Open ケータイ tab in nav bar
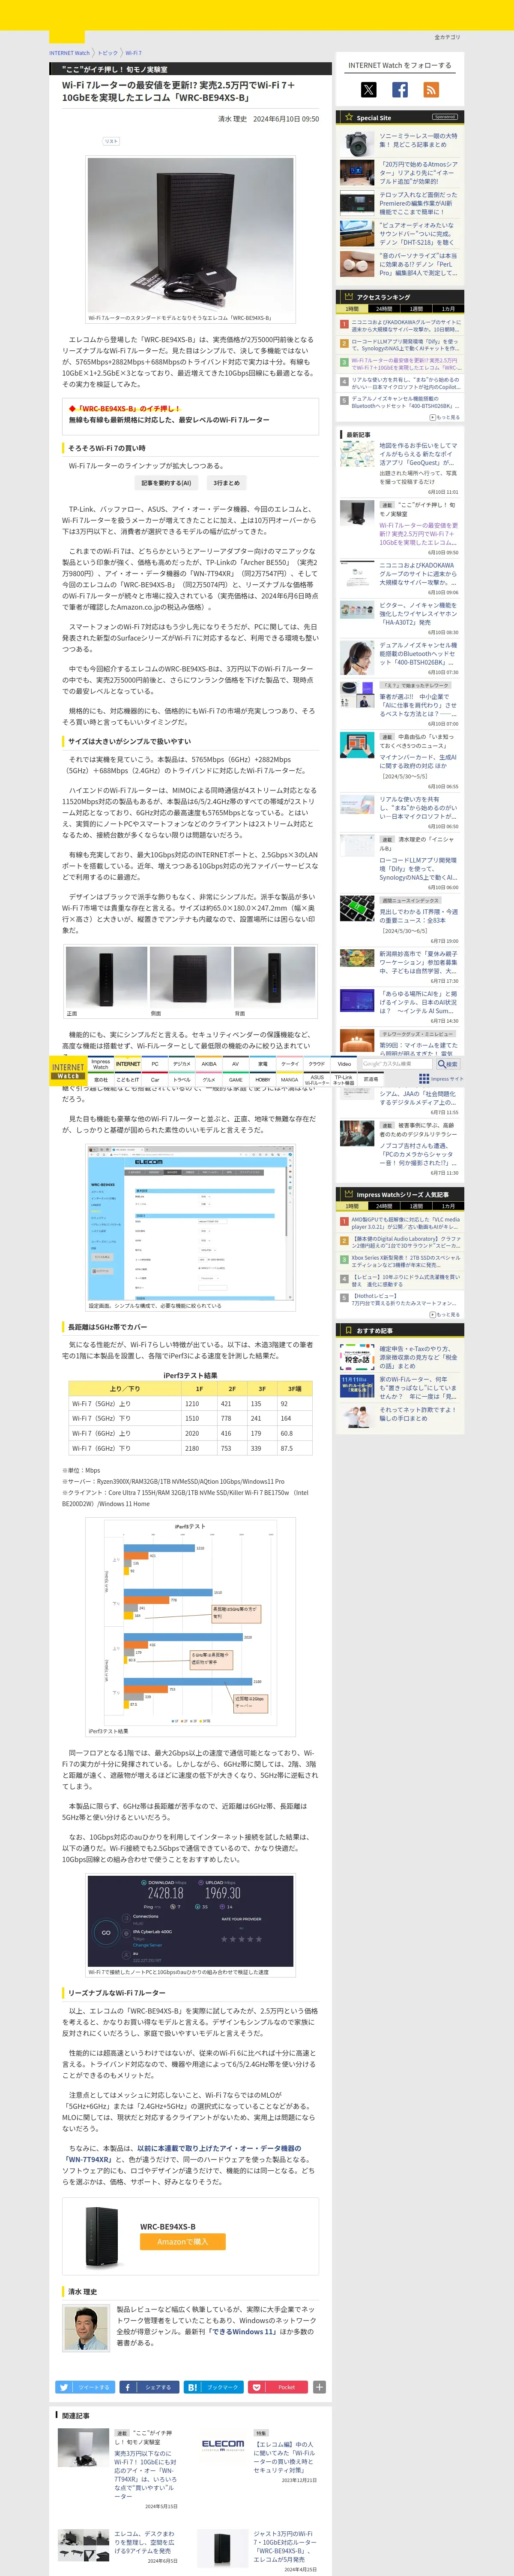The height and width of the screenshot is (2576, 514). pos(290,1064)
